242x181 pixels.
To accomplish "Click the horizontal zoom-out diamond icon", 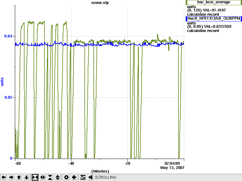I will click(x=43, y=177).
